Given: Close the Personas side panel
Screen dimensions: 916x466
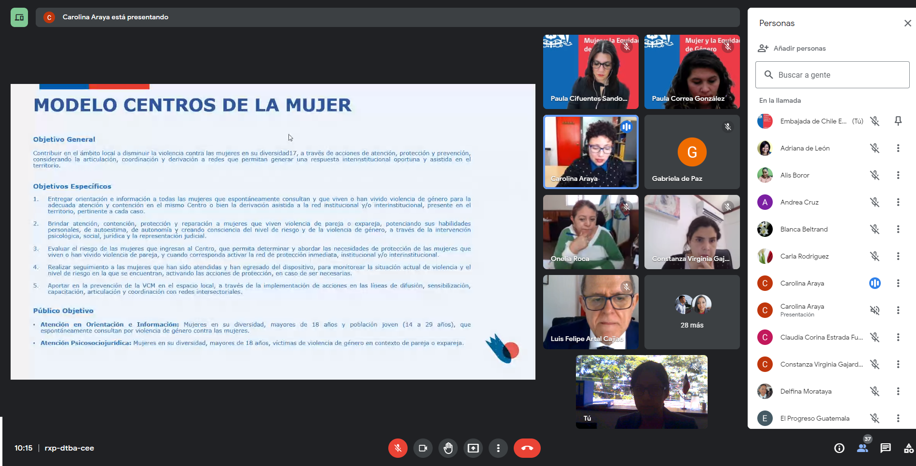Looking at the screenshot, I should (907, 23).
